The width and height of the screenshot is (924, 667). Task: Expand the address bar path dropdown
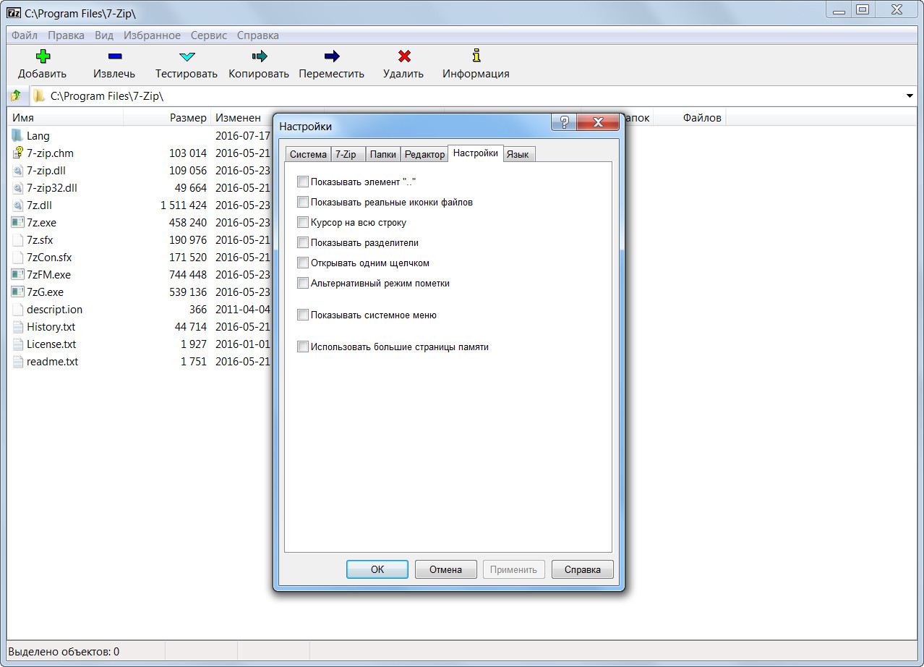pos(910,96)
